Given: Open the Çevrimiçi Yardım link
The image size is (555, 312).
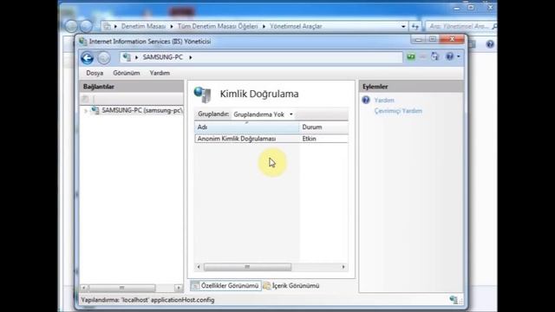Looking at the screenshot, I should point(398,111).
